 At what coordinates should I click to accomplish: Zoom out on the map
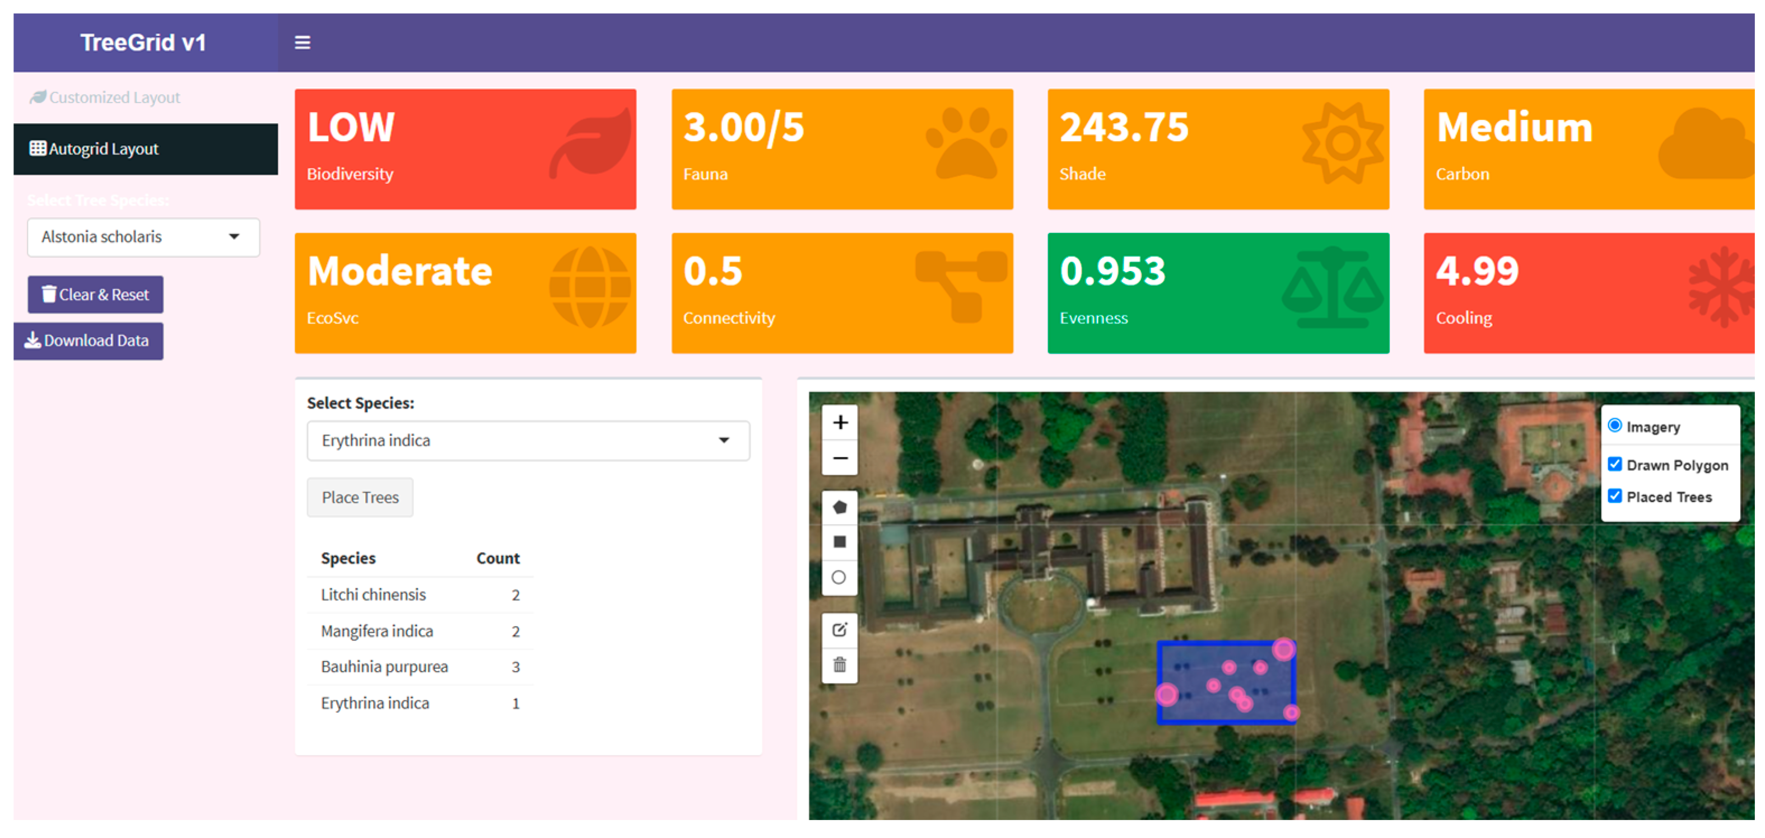[x=840, y=457]
